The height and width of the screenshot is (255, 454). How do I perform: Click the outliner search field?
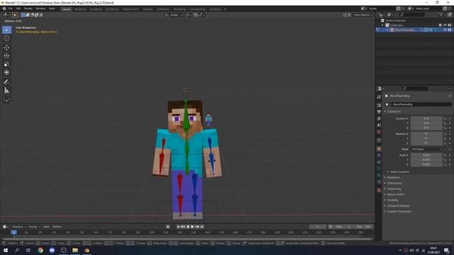(x=412, y=14)
